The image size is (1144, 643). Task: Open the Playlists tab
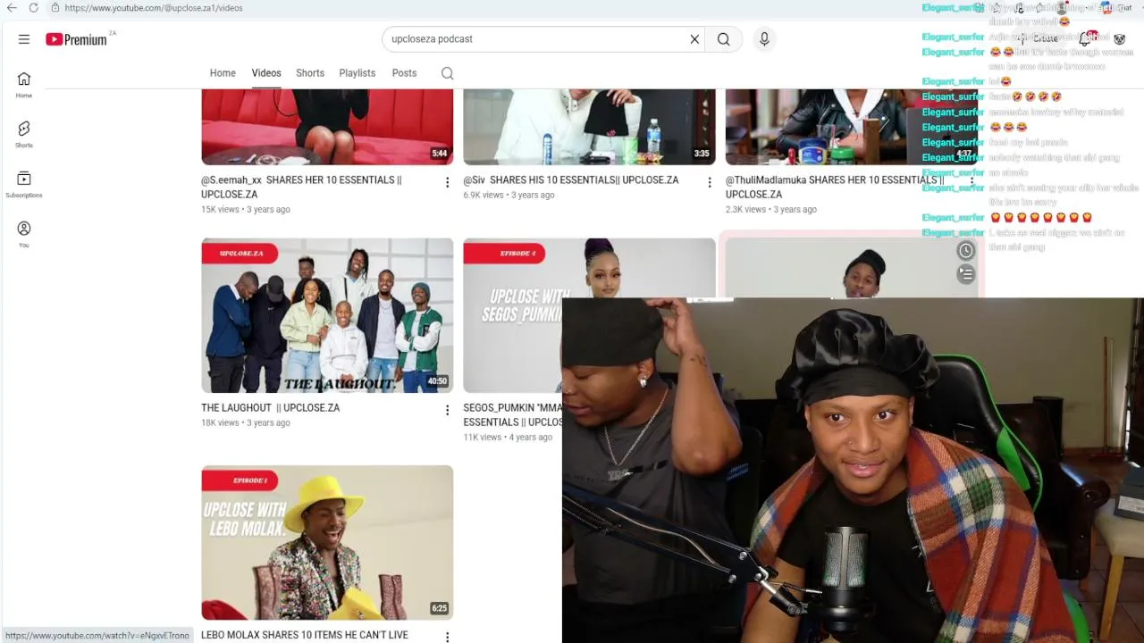point(357,73)
